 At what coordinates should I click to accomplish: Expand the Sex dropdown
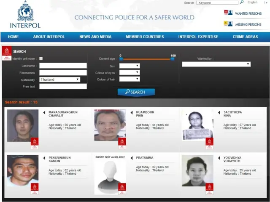coord(129,66)
